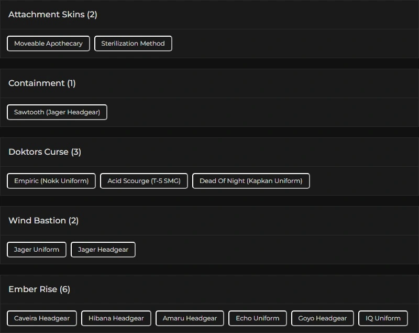This screenshot has width=419, height=333.
Task: Click the Sterilization Method tag
Action: coord(133,44)
